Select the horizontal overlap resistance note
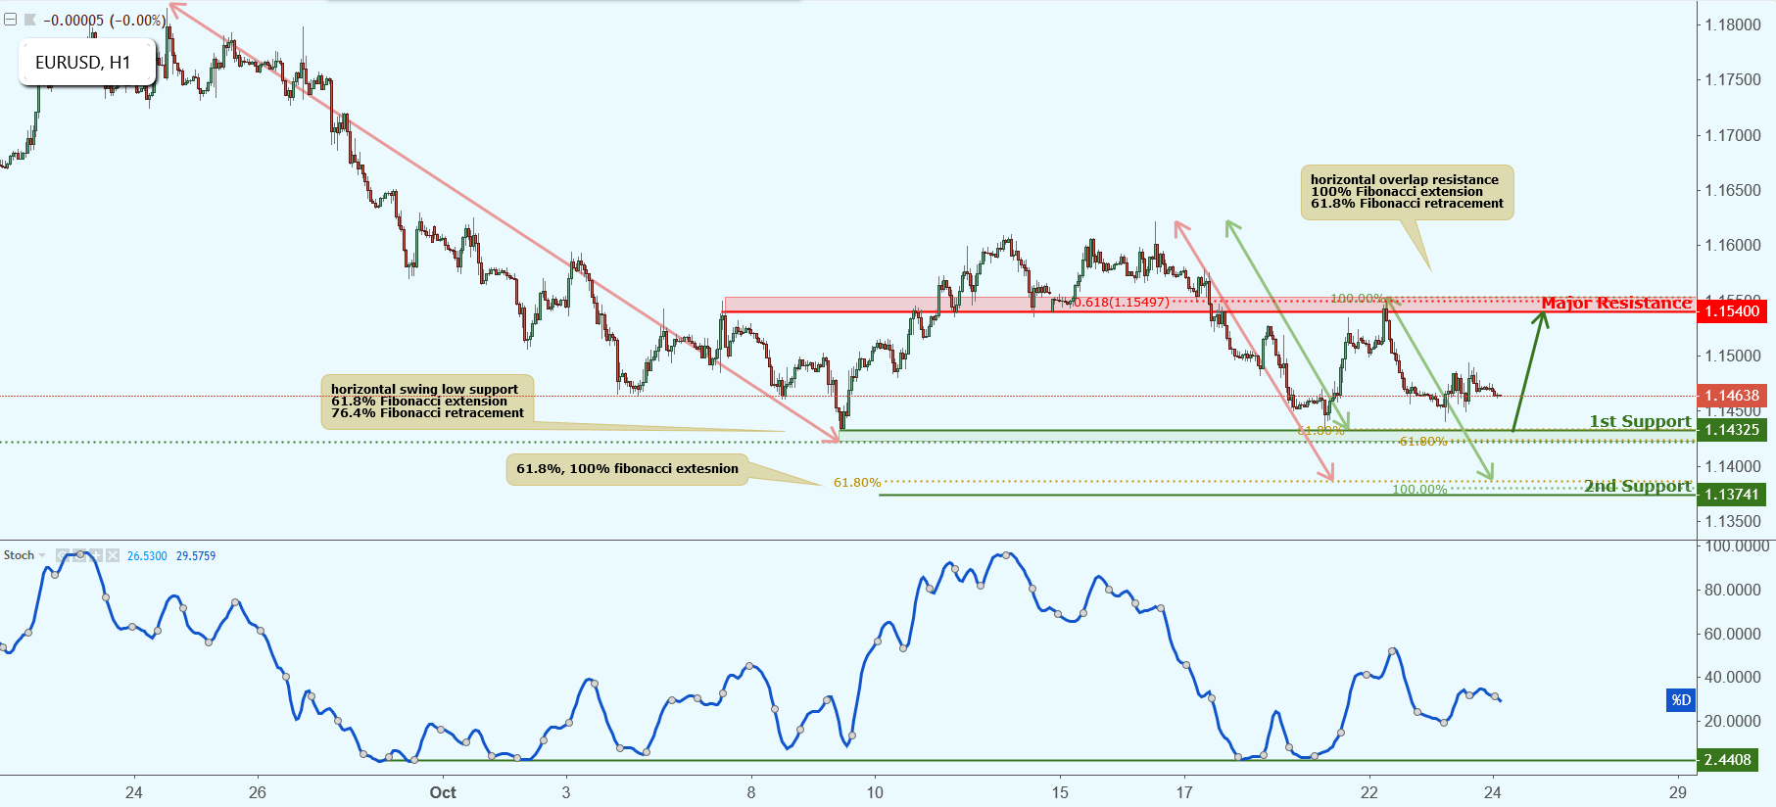 pos(1407,192)
